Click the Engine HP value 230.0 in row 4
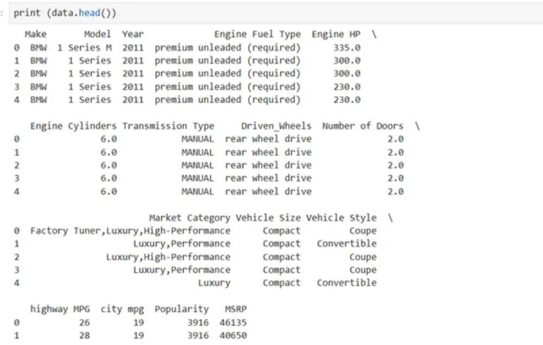This screenshot has width=543, height=345. coord(346,100)
